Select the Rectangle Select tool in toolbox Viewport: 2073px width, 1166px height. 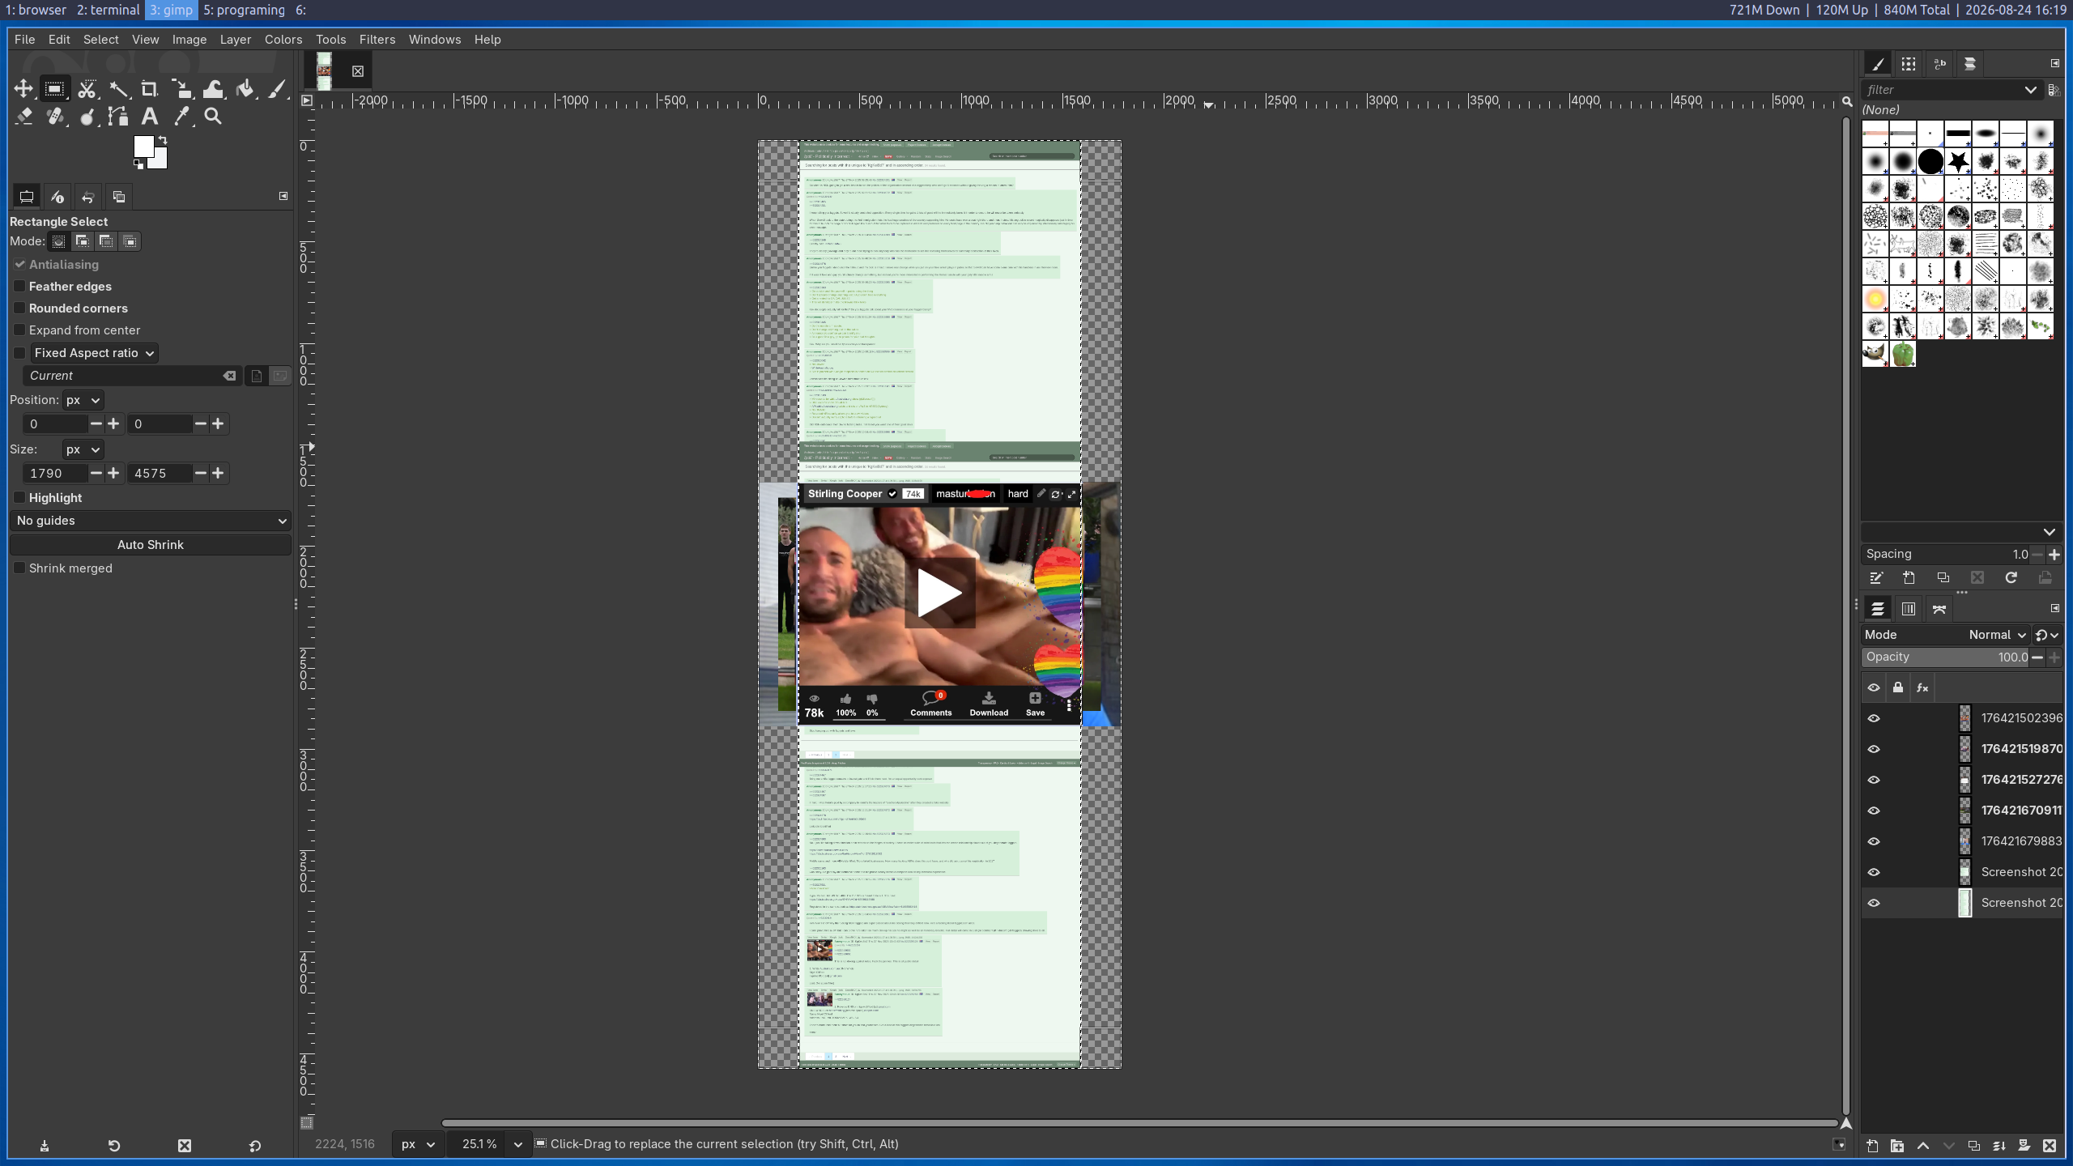click(54, 89)
